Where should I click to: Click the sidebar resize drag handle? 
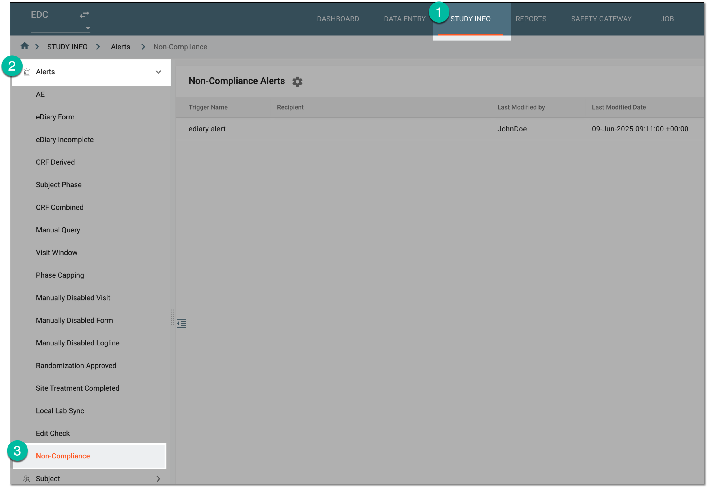(x=172, y=317)
